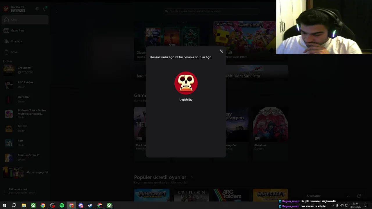
Task: Open ARC Raiders tile in popular paid games
Action: tap(231, 195)
